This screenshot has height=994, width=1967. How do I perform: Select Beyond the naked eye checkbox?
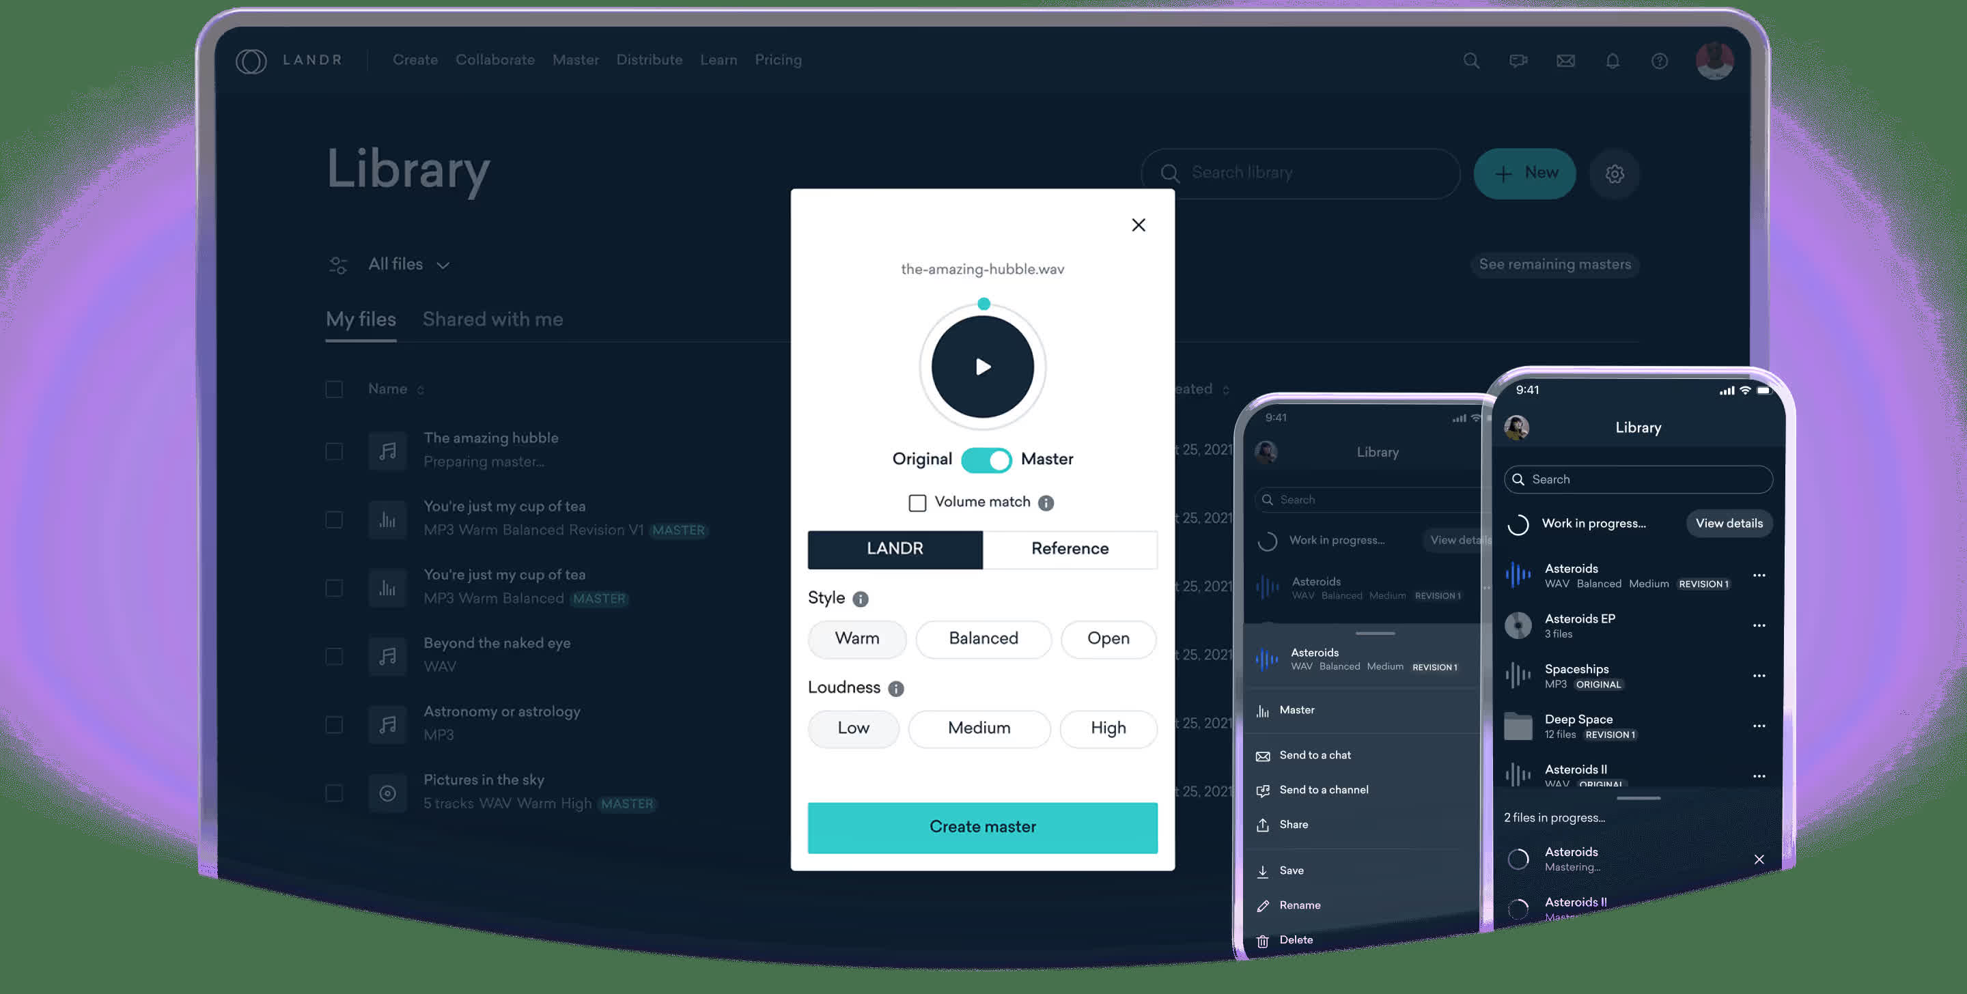(334, 657)
